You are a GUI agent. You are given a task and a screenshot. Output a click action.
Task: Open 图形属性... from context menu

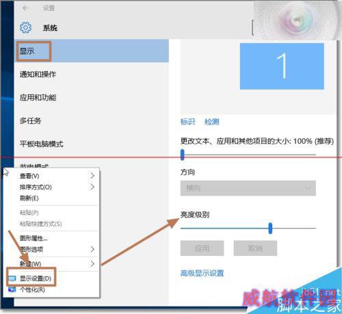34,238
